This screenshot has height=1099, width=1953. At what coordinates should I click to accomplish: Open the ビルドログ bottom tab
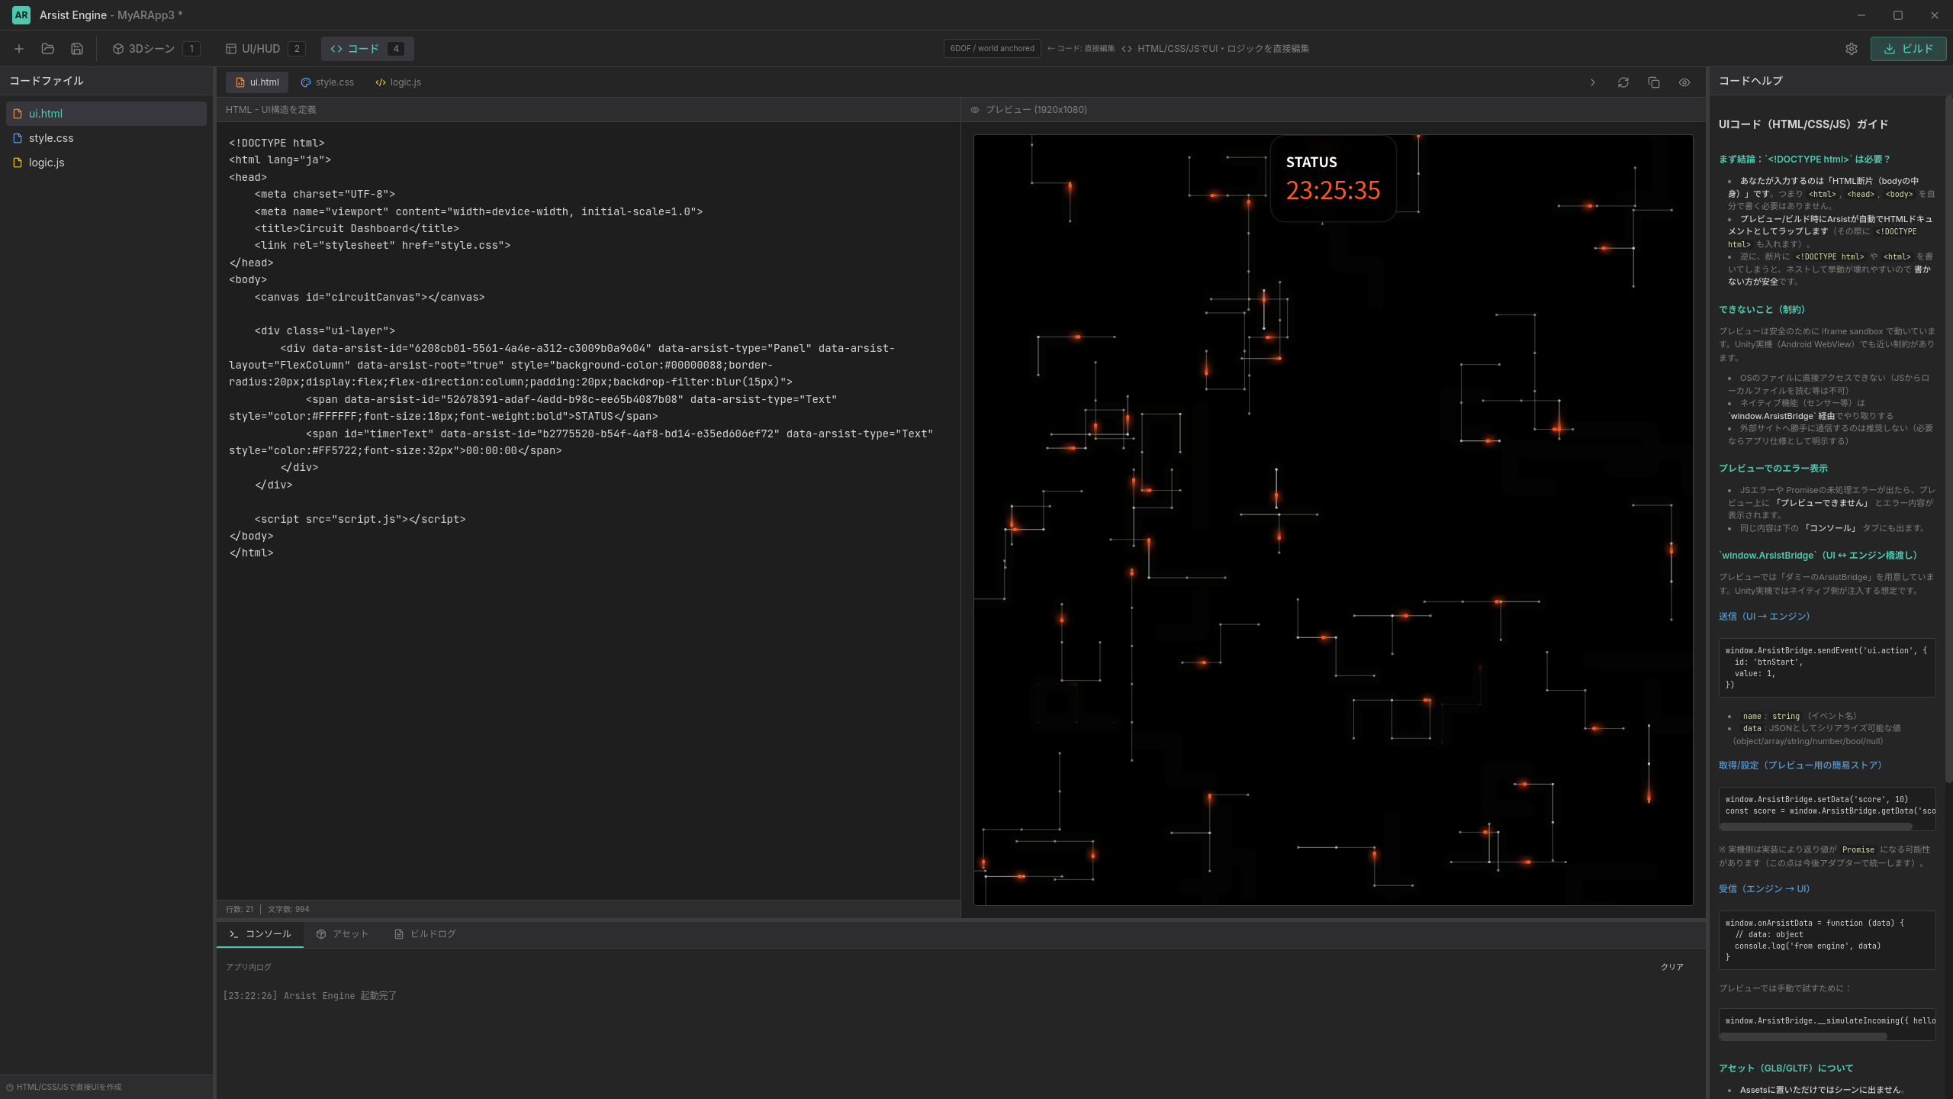tap(425, 934)
